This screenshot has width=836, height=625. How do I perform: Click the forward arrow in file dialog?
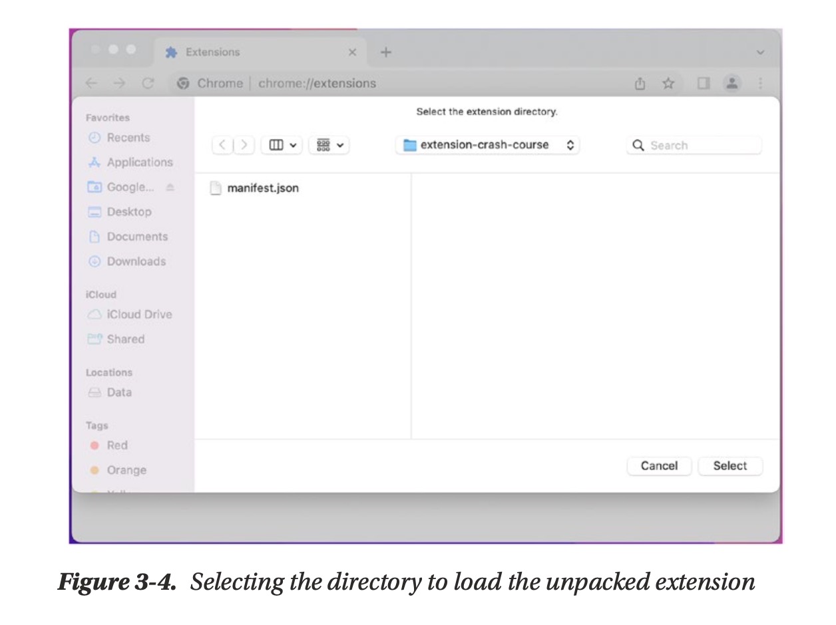pos(244,145)
